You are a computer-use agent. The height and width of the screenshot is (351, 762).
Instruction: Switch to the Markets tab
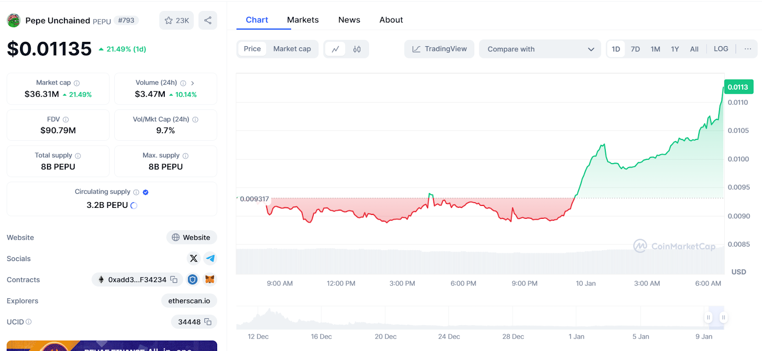pyautogui.click(x=303, y=20)
